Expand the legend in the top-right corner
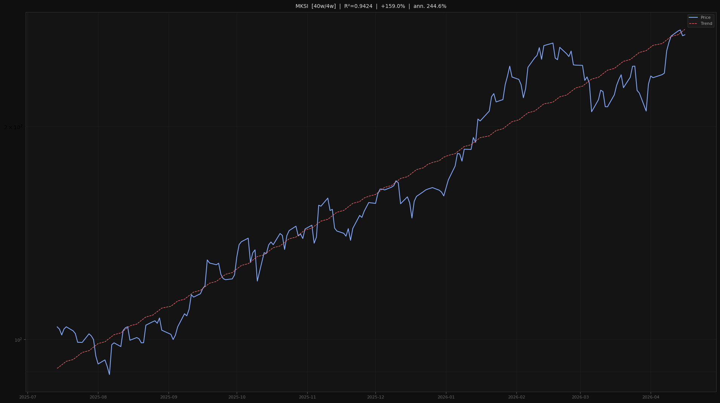The height and width of the screenshot is (403, 720). [700, 20]
